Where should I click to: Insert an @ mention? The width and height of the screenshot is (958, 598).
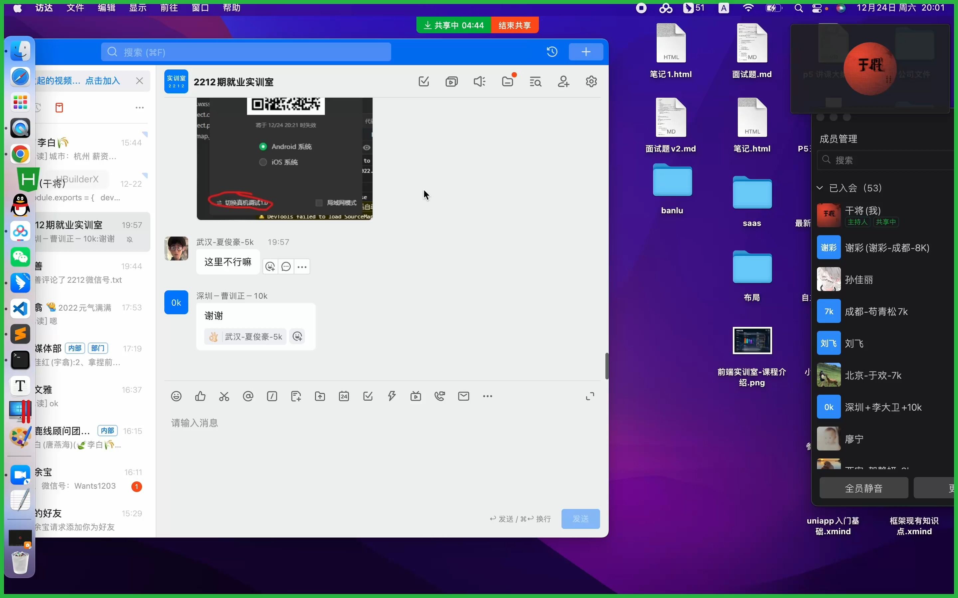(x=248, y=396)
